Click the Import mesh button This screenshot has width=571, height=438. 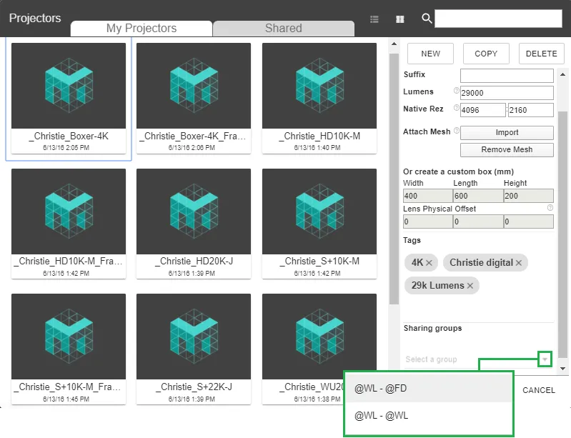tap(507, 133)
